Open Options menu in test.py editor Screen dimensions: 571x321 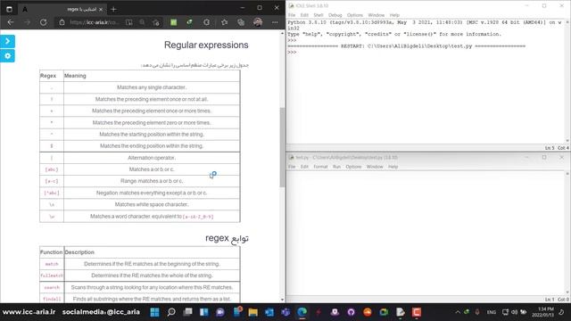pyautogui.click(x=353, y=167)
